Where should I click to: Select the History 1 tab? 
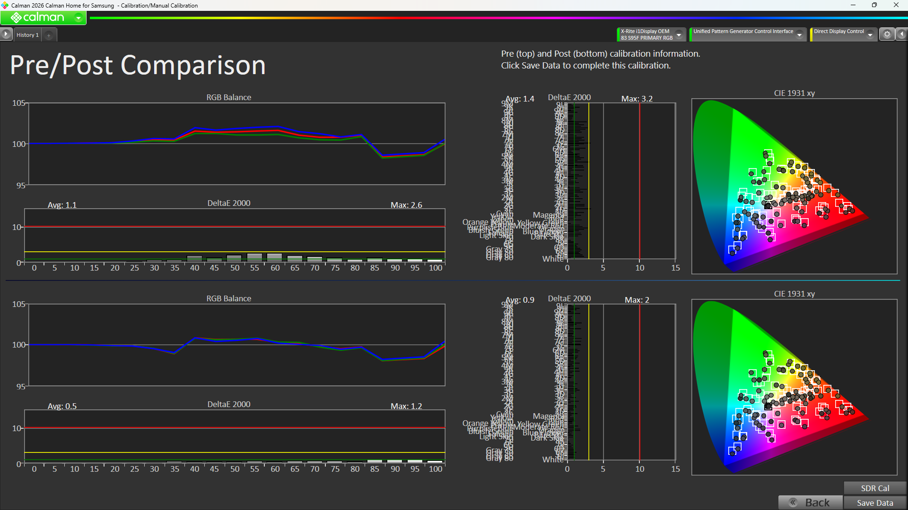click(x=27, y=35)
